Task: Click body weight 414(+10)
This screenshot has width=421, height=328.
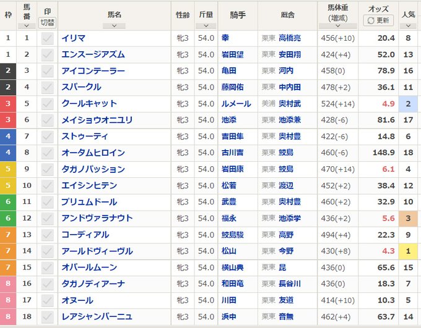Action: [x=338, y=300]
